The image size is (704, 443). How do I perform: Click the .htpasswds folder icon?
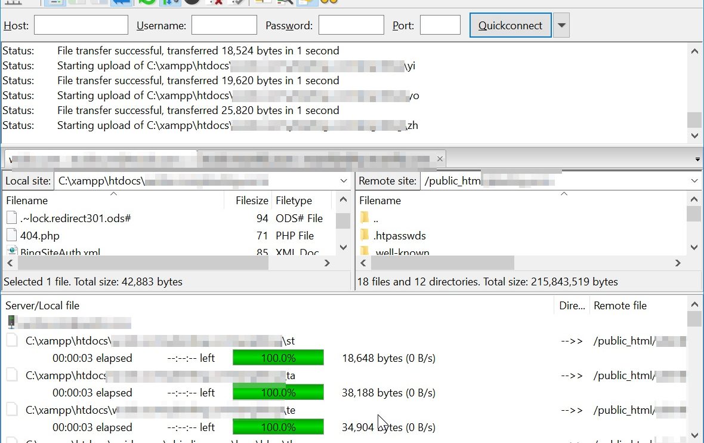pyautogui.click(x=365, y=235)
